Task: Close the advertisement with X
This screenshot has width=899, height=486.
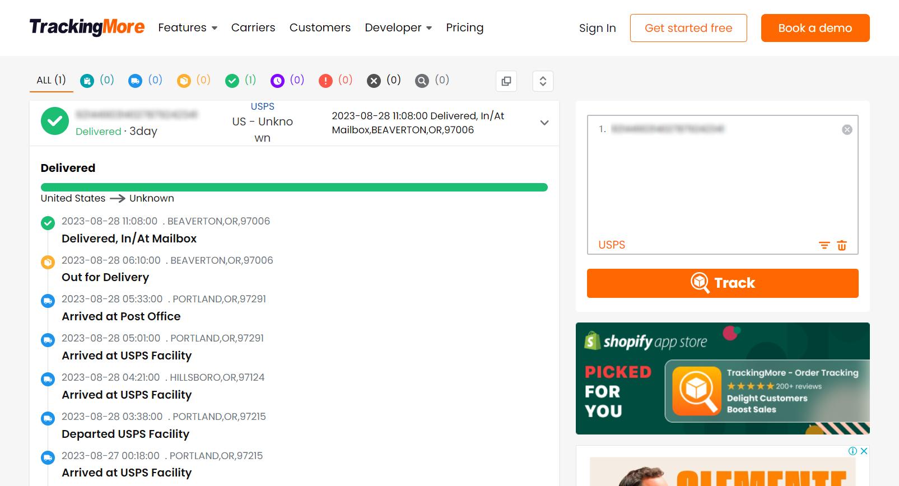Action: (864, 451)
